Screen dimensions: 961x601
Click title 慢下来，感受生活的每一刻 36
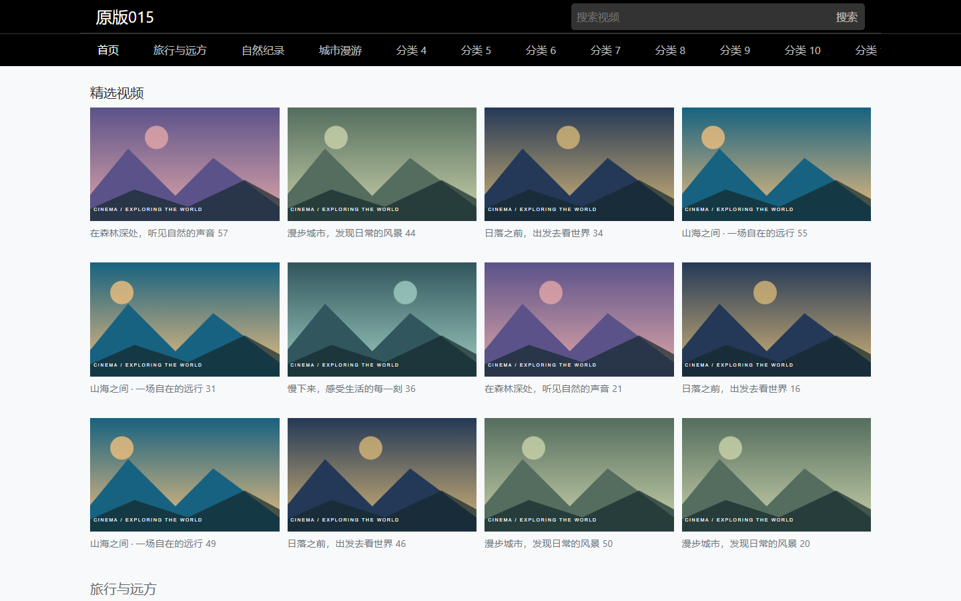(x=352, y=389)
